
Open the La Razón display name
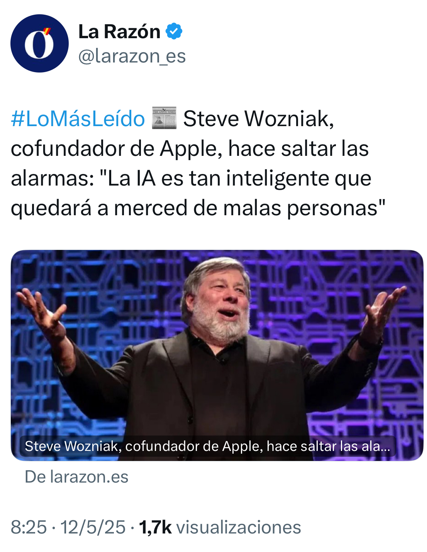(x=119, y=31)
